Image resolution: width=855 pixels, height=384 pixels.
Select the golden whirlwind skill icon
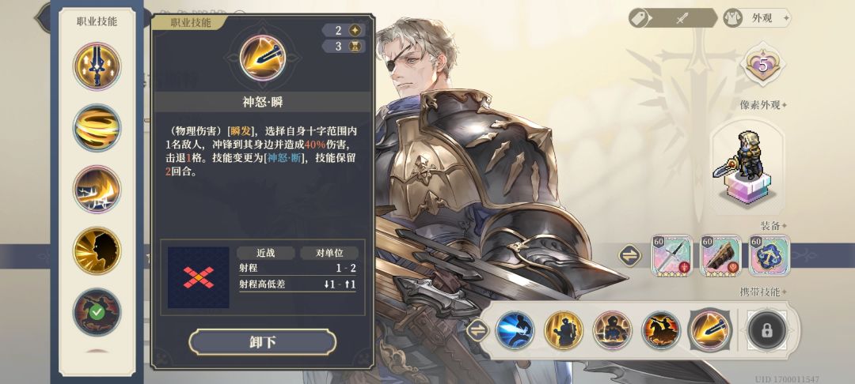click(97, 128)
